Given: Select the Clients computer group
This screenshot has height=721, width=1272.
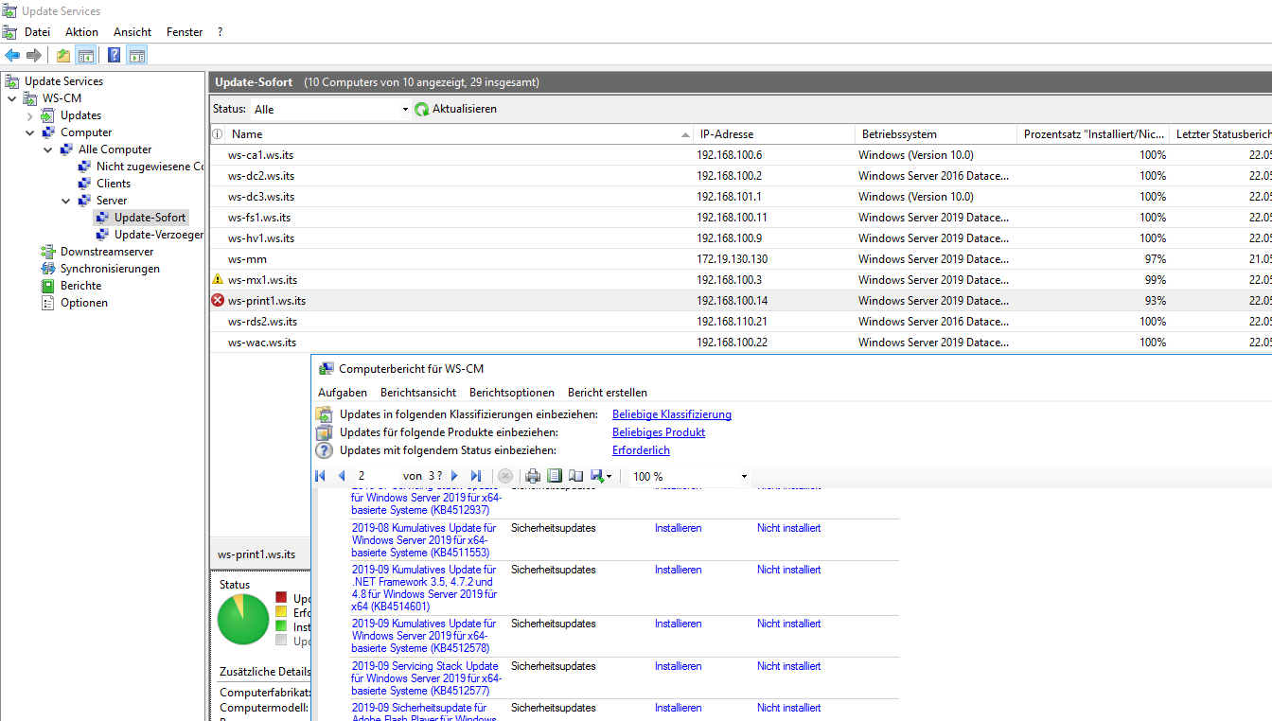Looking at the screenshot, I should (114, 184).
